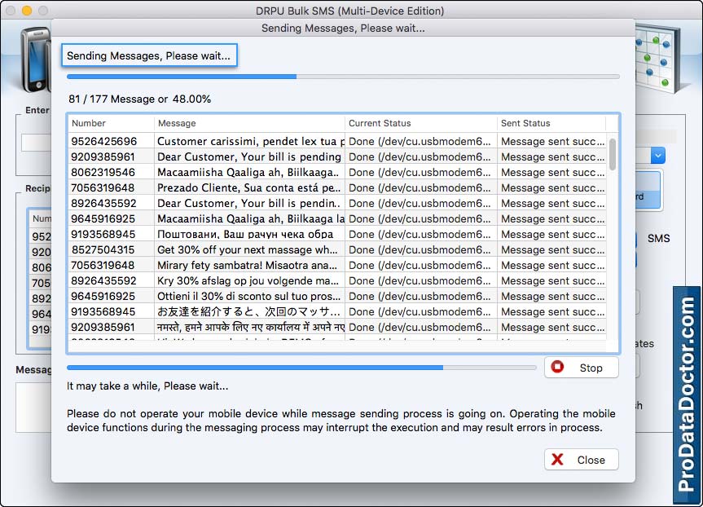Click the SMS label in main window

(658, 238)
